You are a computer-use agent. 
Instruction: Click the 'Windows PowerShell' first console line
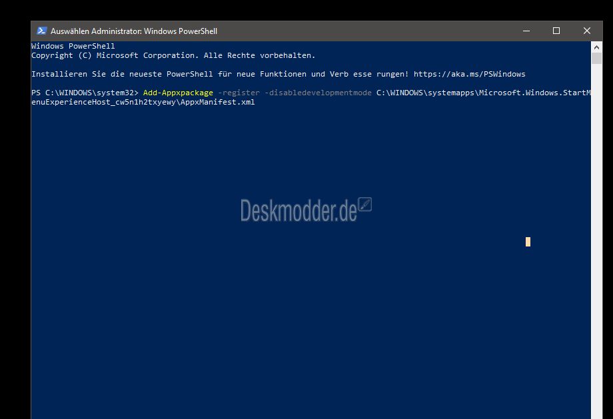click(x=73, y=46)
